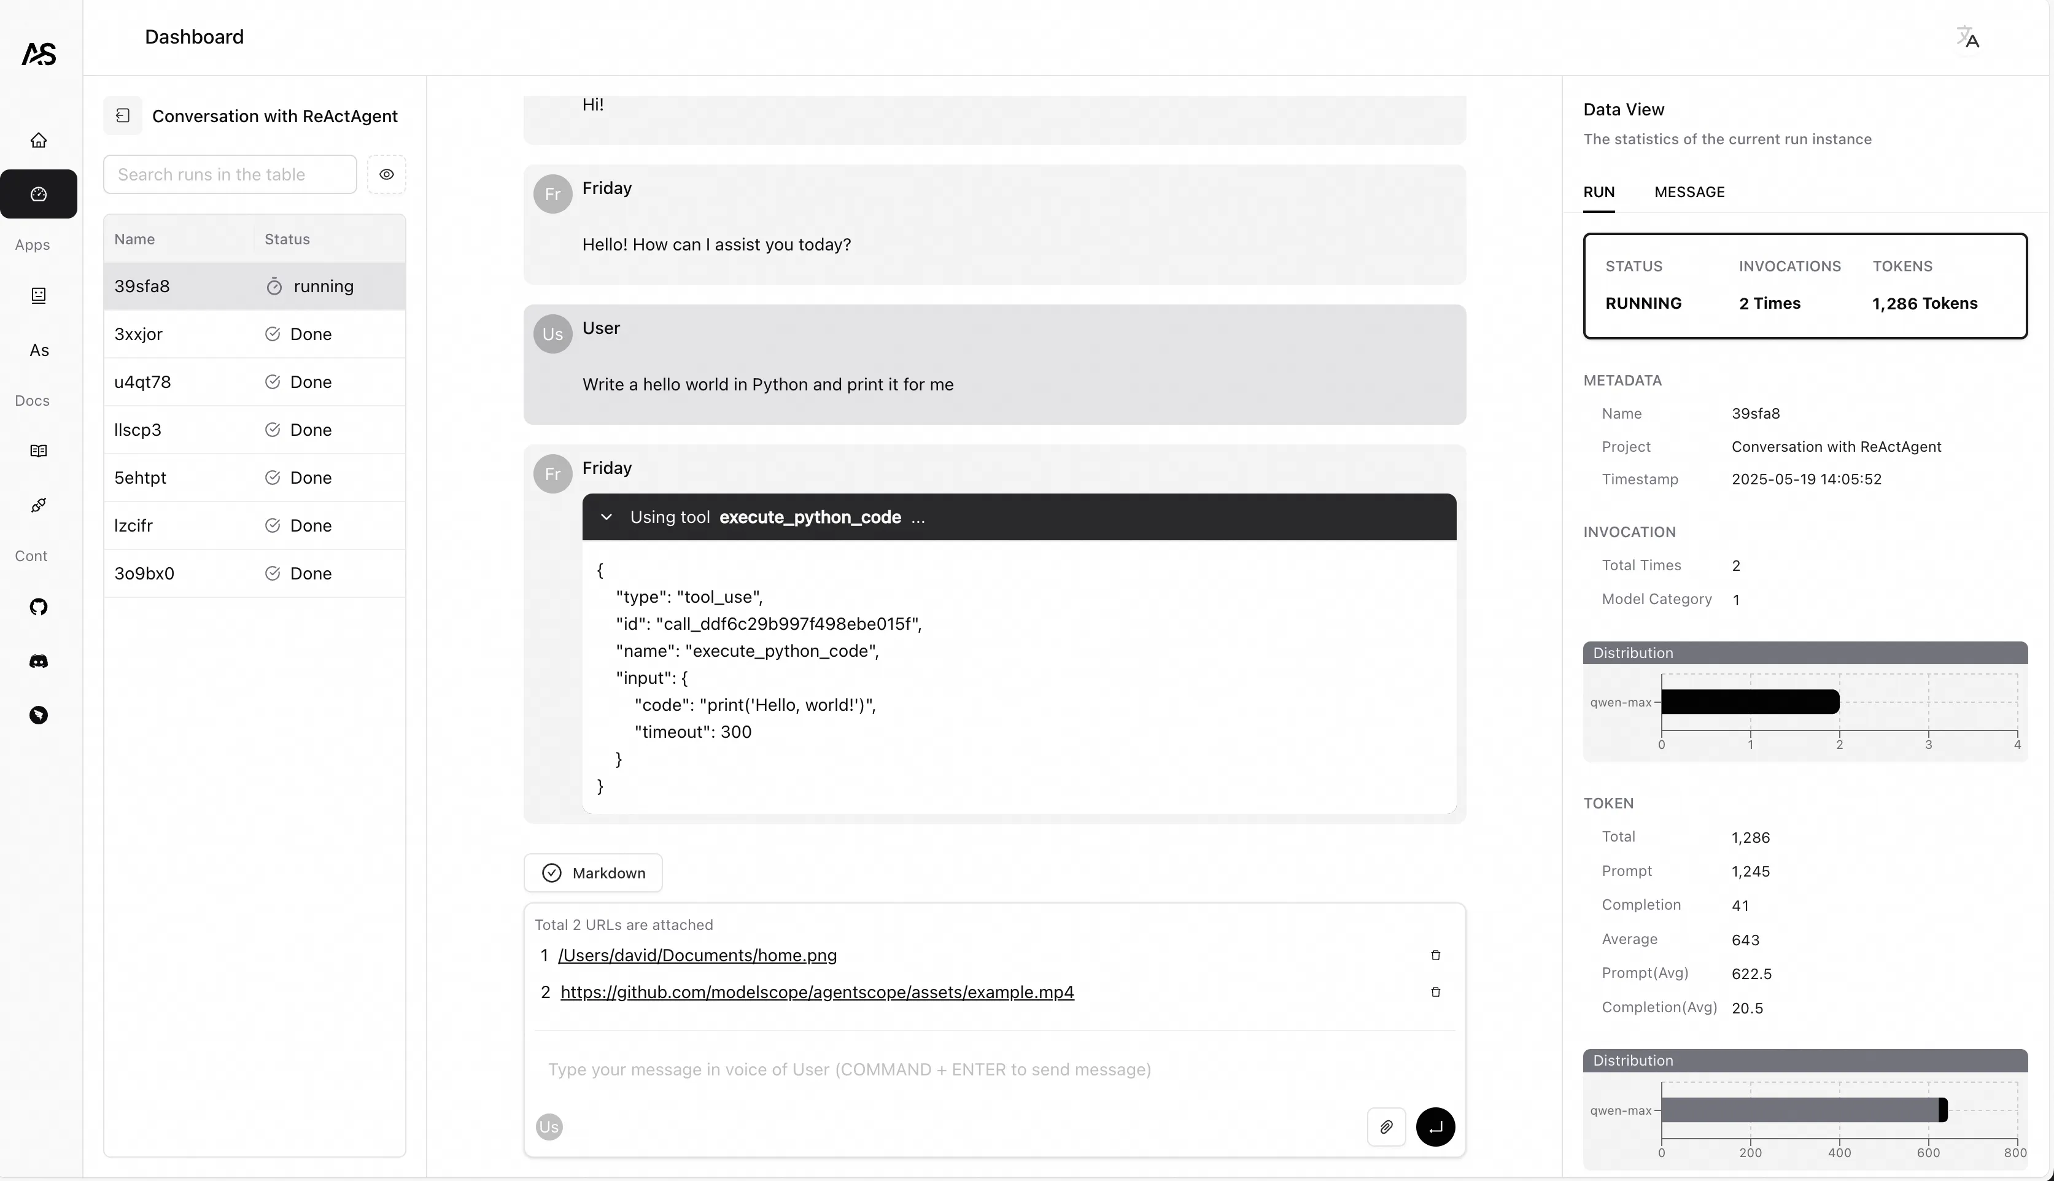Switch to the MESSAGE tab
This screenshot has width=2054, height=1181.
1689,192
